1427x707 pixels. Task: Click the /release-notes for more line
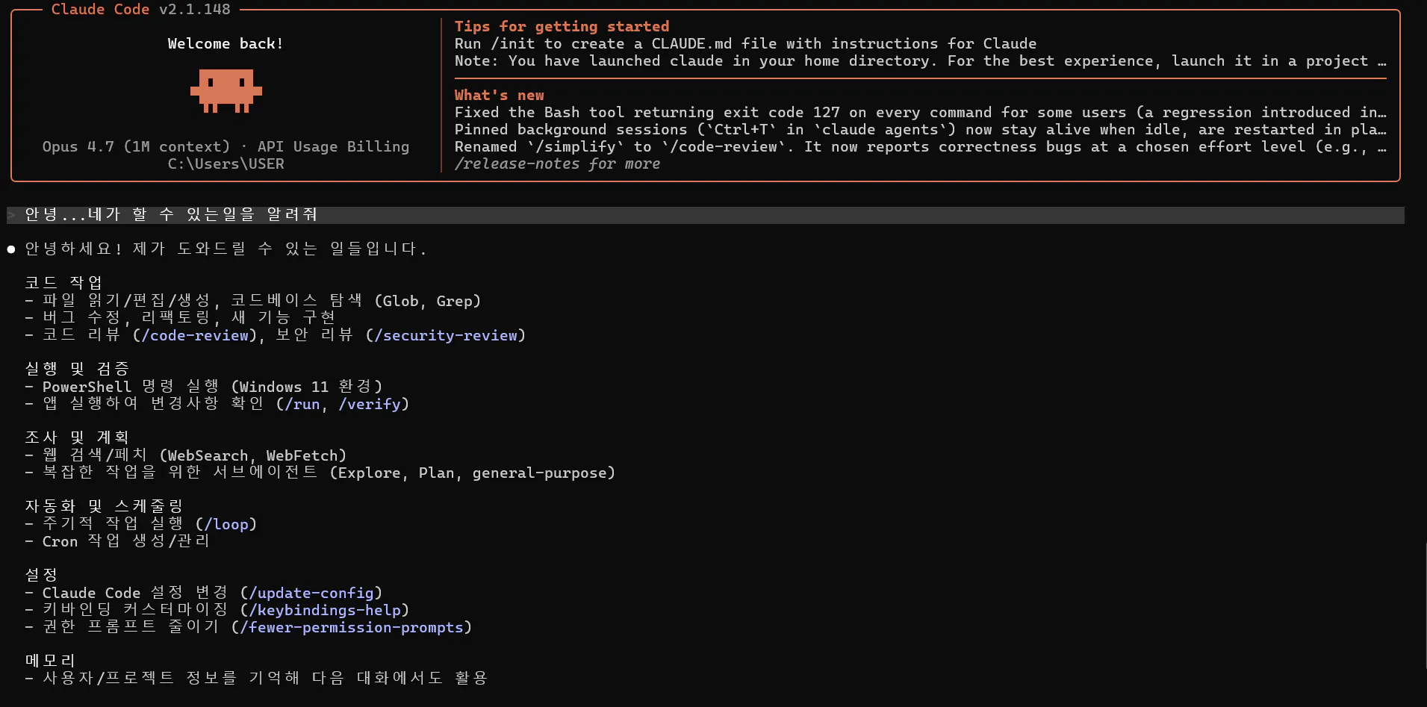click(557, 163)
